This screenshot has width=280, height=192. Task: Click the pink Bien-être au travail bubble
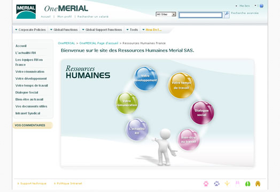tap(189, 140)
